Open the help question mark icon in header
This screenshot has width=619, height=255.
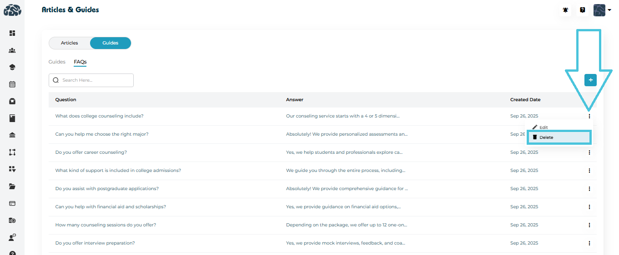click(582, 10)
